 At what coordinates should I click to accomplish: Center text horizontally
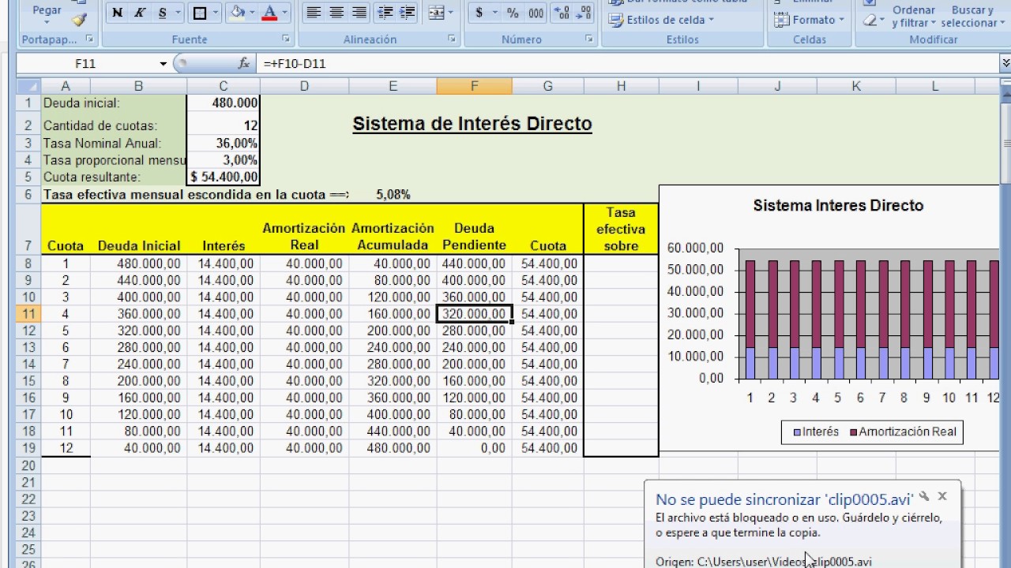[x=336, y=13]
